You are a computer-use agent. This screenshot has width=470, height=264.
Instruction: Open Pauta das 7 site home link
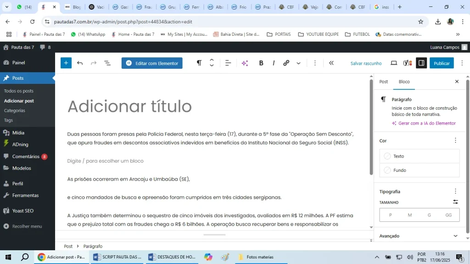(18, 47)
